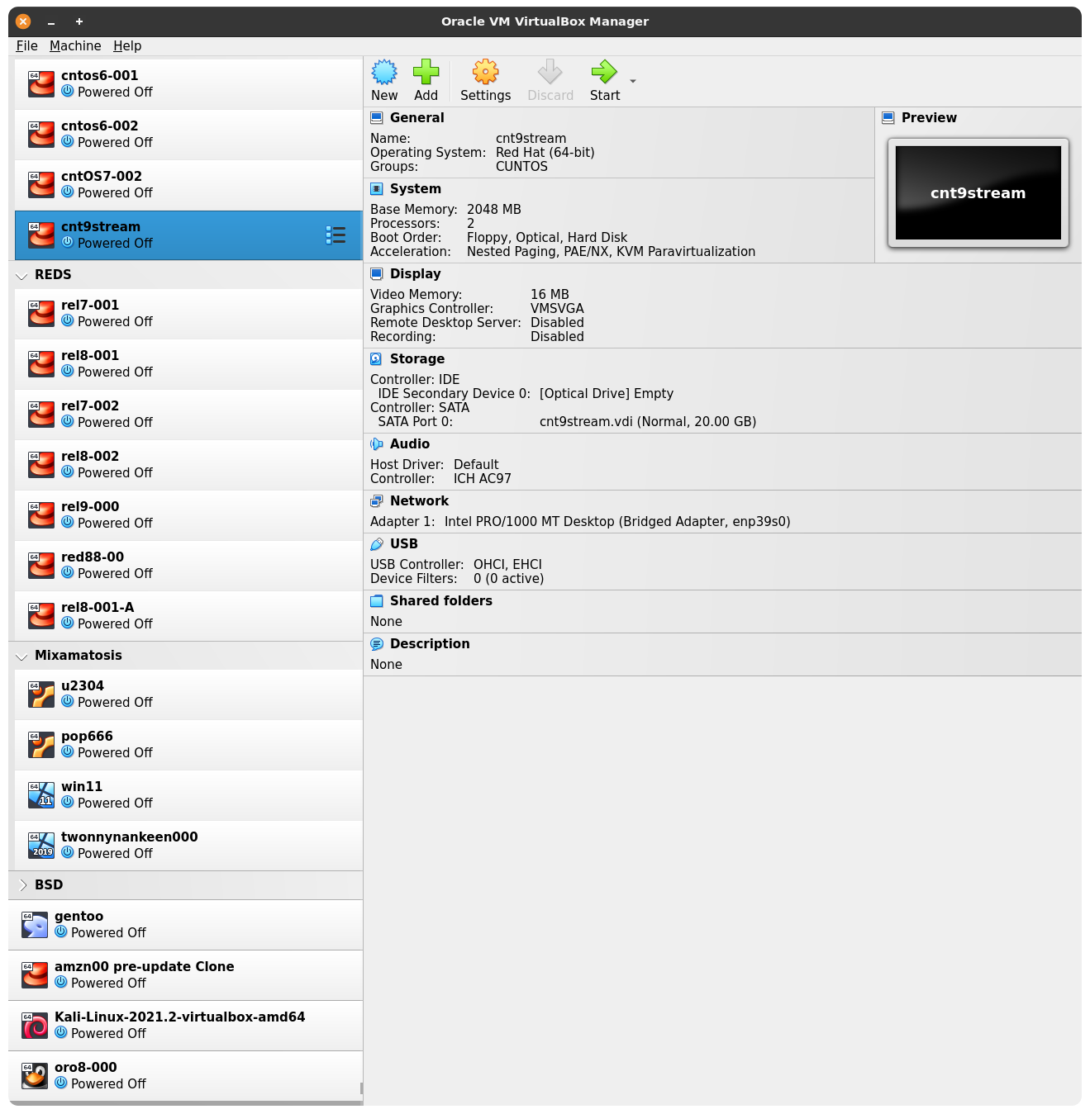Click the Preview panel icon
The height and width of the screenshot is (1114, 1090).
pos(888,118)
